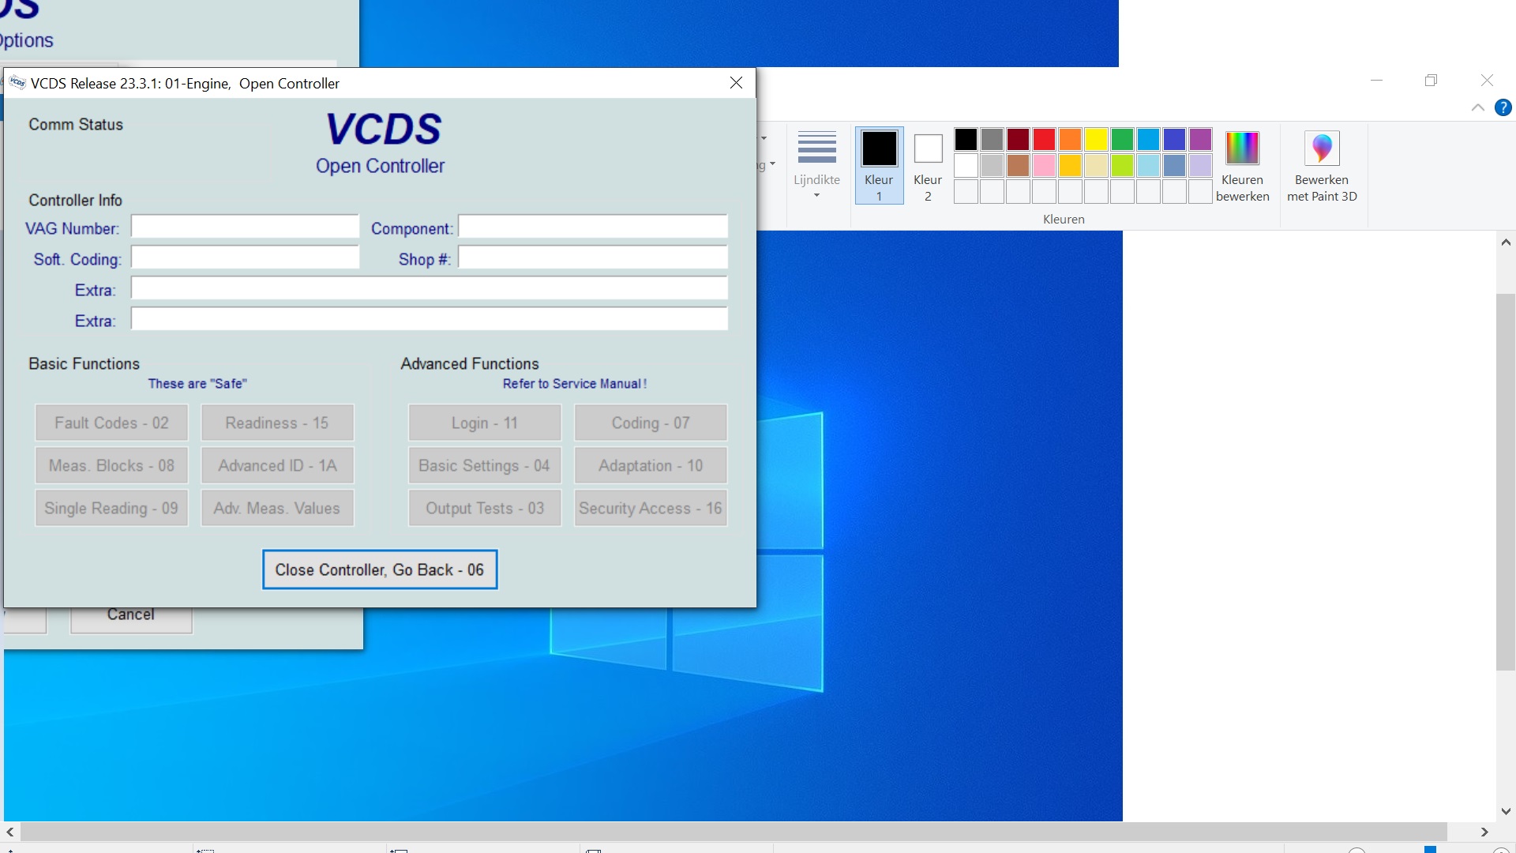
Task: Click Paint's horizontal scrollbar right arrow
Action: coord(1484,832)
